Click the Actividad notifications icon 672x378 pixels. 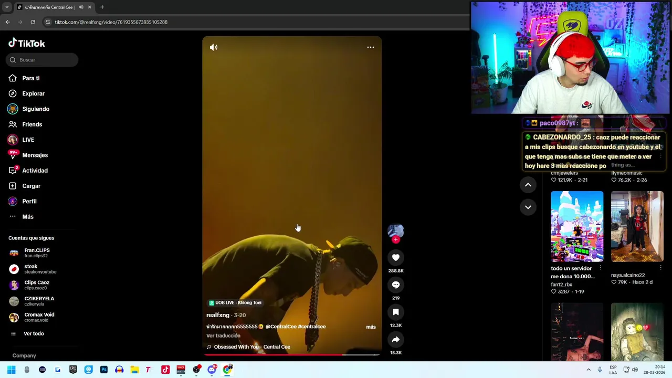click(13, 171)
